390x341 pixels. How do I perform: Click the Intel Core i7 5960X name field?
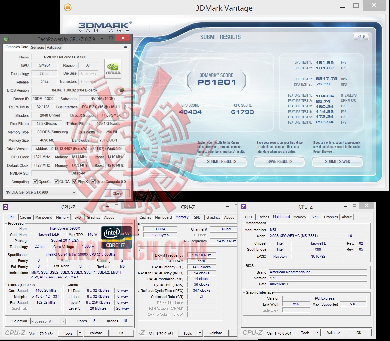click(65, 228)
